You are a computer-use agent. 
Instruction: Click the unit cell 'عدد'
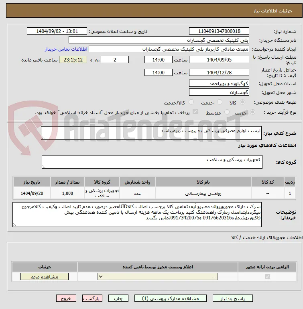[137, 193]
